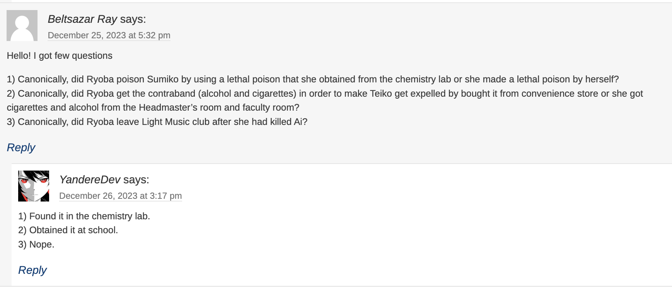Click YandereDev's red-eyed anime avatar
Screen dimensions: 672x287
coord(34,186)
